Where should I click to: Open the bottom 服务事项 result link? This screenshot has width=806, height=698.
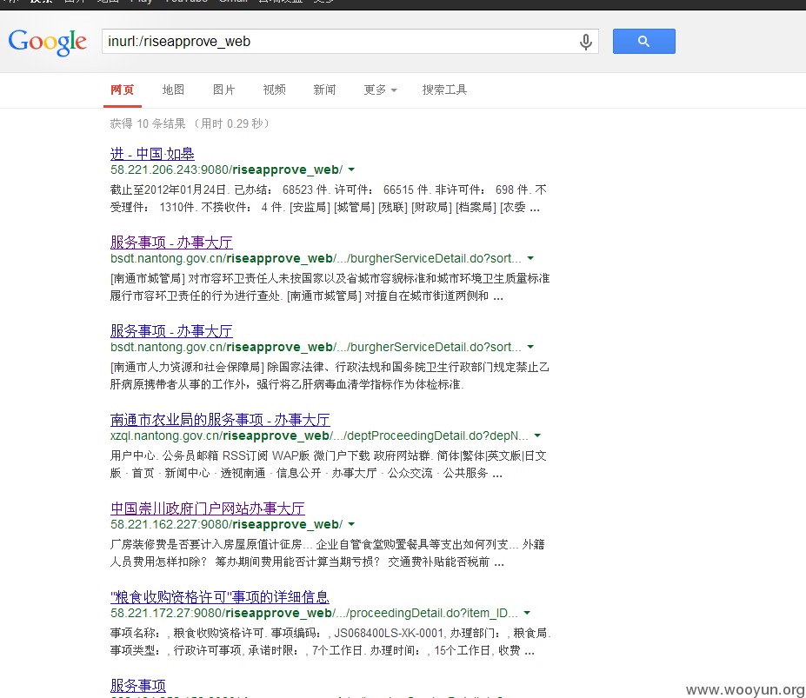137,685
